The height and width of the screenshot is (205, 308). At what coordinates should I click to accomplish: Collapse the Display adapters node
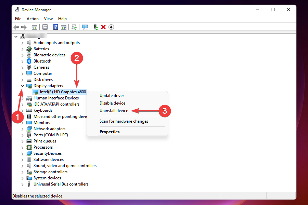click(x=22, y=86)
